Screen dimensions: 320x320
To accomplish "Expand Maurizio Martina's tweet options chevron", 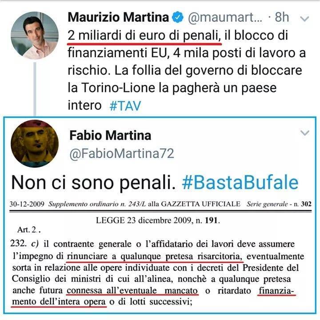I will (x=305, y=19).
